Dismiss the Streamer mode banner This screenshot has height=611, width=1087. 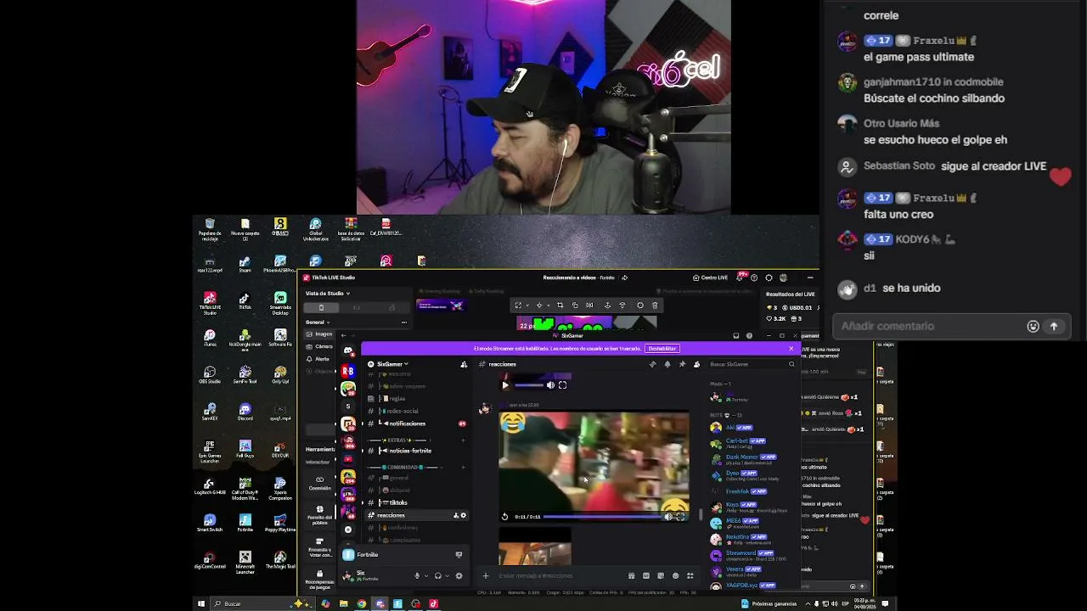coord(791,348)
